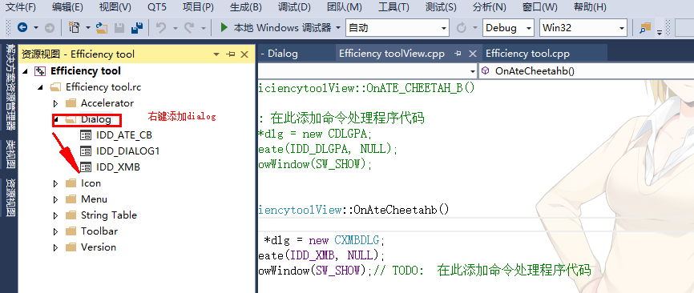Click the Efficiency tool project icon
The height and width of the screenshot is (293, 694).
41,71
